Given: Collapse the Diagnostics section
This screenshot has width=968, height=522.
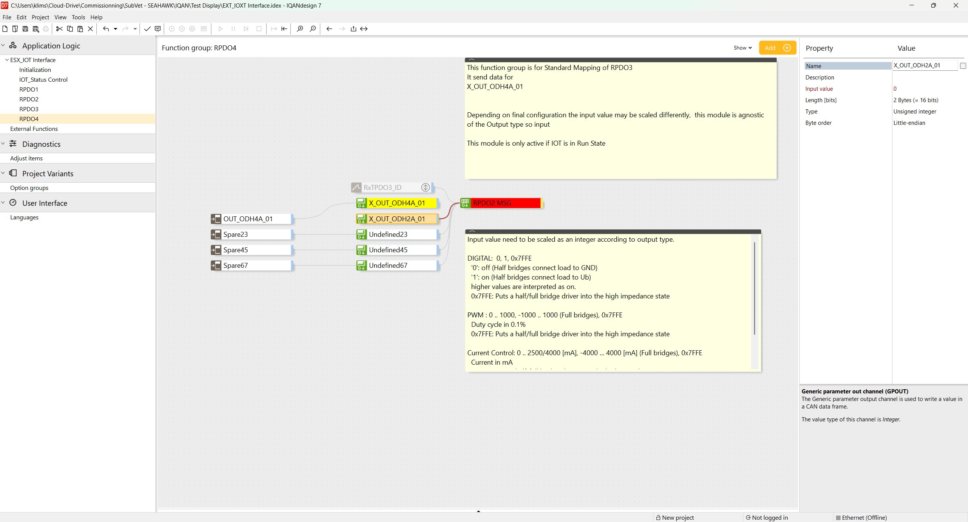Looking at the screenshot, I should pyautogui.click(x=3, y=144).
